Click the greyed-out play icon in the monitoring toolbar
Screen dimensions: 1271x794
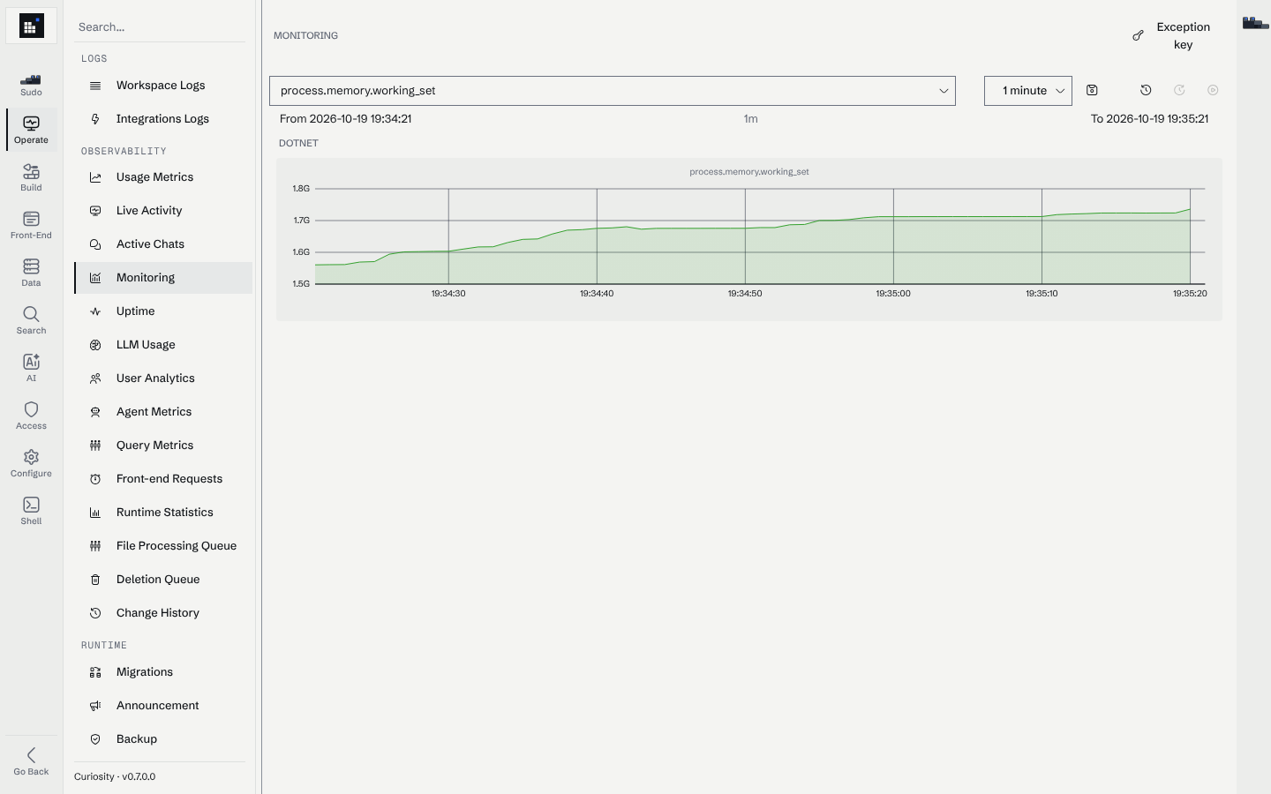pyautogui.click(x=1213, y=90)
